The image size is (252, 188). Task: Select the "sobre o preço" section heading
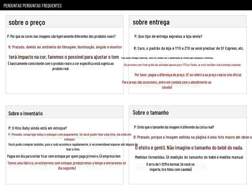click(x=27, y=22)
